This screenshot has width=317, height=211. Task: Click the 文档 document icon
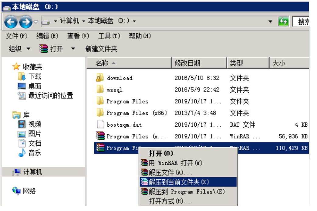tap(22, 143)
